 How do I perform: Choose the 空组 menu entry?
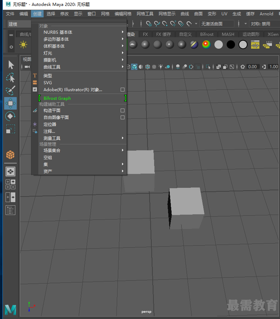pos(82,158)
